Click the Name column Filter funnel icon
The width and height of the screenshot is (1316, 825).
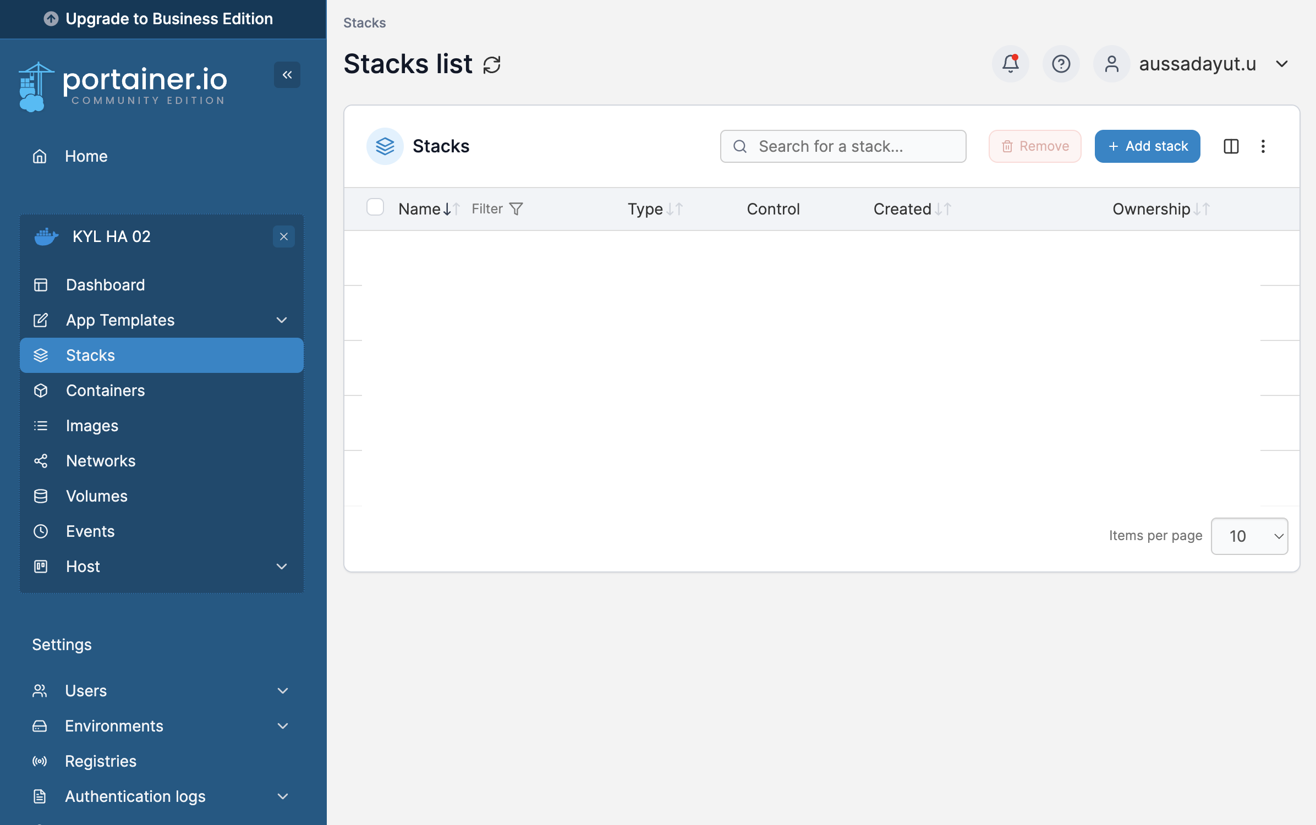516,209
